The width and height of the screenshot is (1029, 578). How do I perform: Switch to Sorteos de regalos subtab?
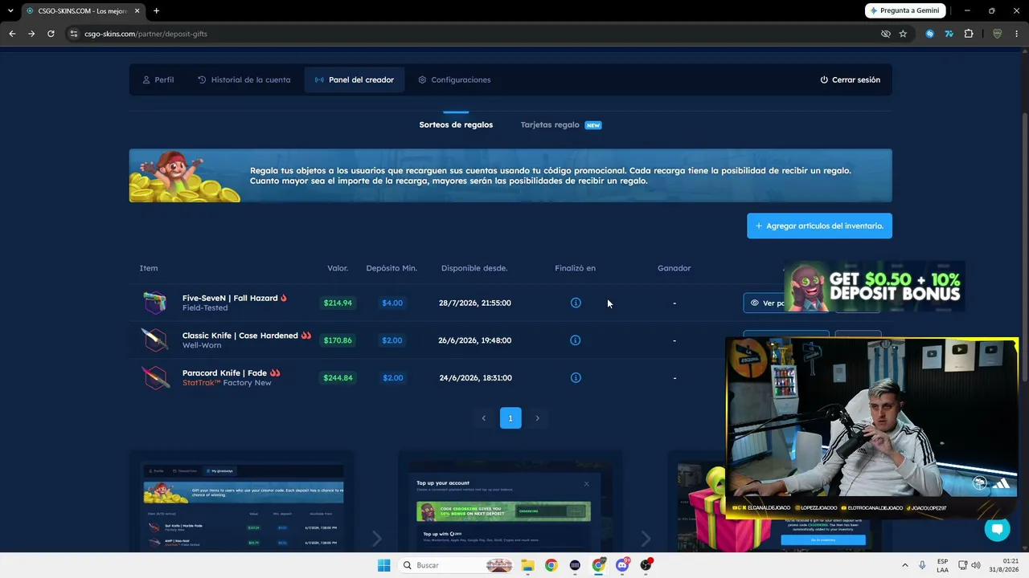(456, 124)
